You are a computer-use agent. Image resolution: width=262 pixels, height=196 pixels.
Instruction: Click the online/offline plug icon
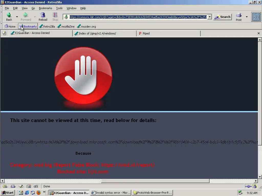(248, 186)
